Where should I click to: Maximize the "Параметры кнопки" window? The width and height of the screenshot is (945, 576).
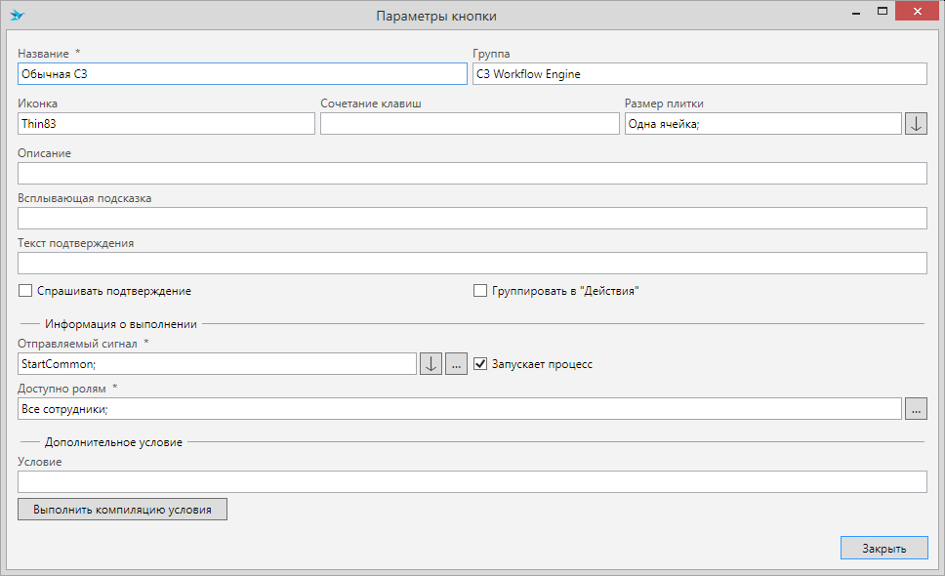point(883,12)
